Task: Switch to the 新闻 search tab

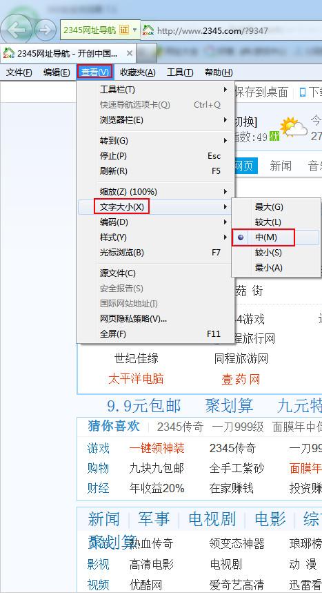Action: click(281, 166)
